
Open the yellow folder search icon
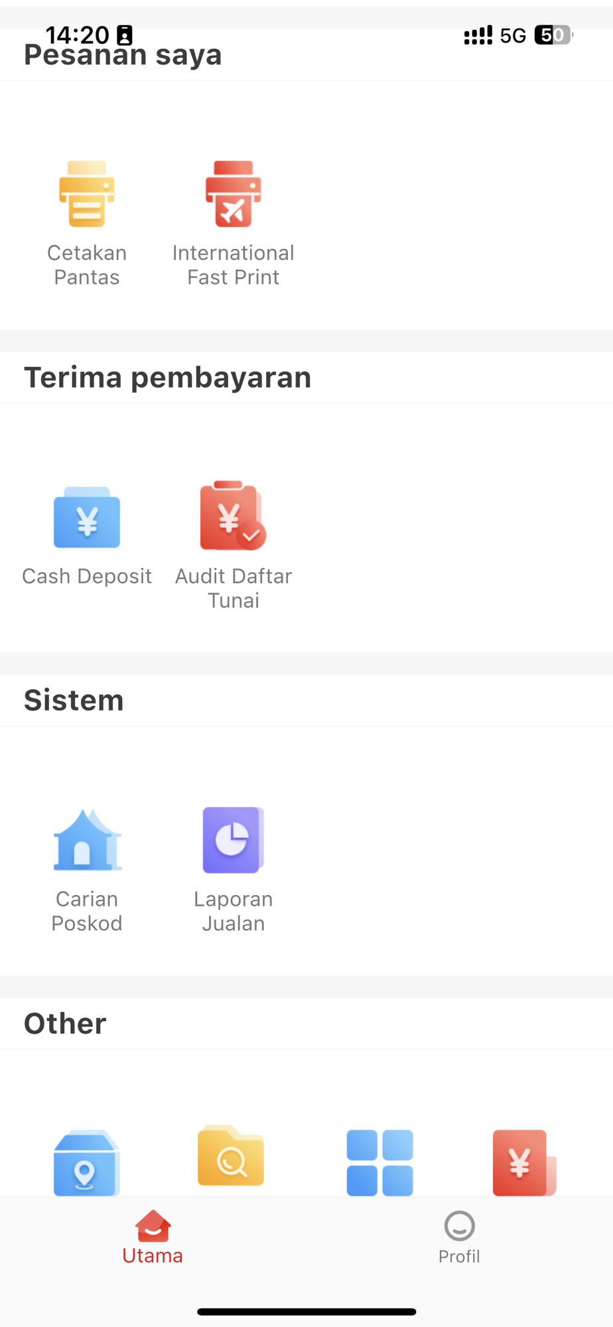point(231,1156)
